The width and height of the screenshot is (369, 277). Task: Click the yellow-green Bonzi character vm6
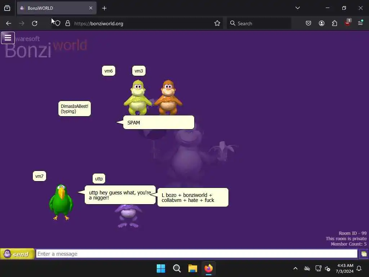coord(138,97)
